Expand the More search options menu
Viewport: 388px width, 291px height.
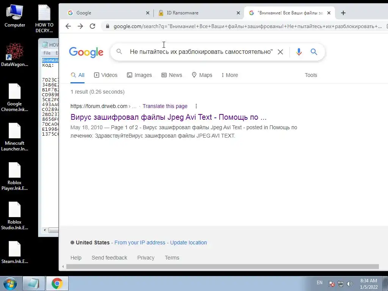pyautogui.click(x=230, y=75)
